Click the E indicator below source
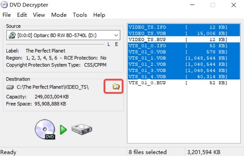The image size is (244, 156). [116, 44]
